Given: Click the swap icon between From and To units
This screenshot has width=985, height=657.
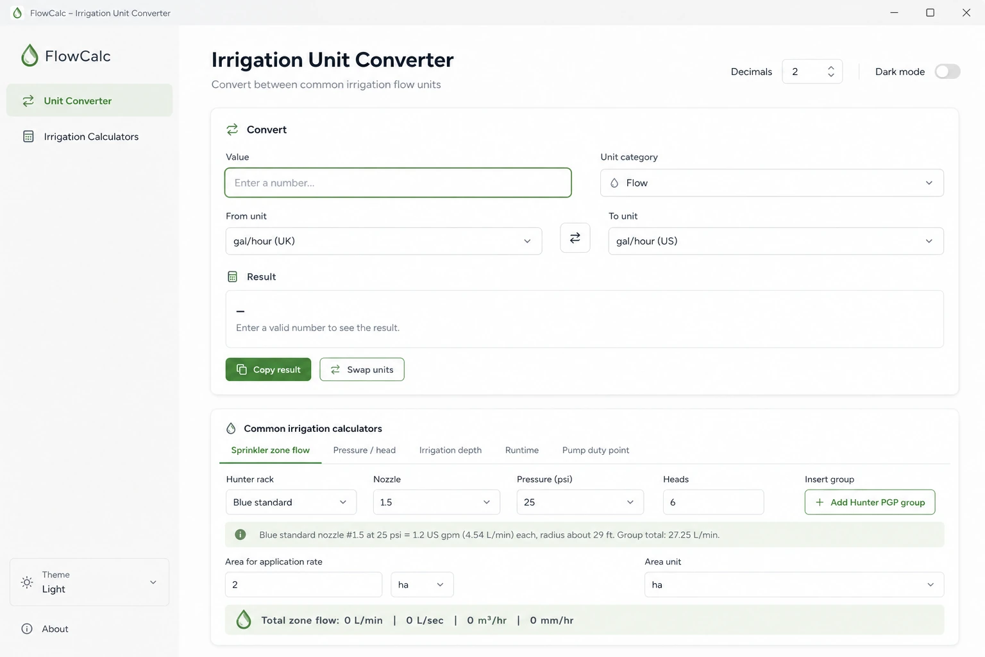Looking at the screenshot, I should click(x=575, y=237).
